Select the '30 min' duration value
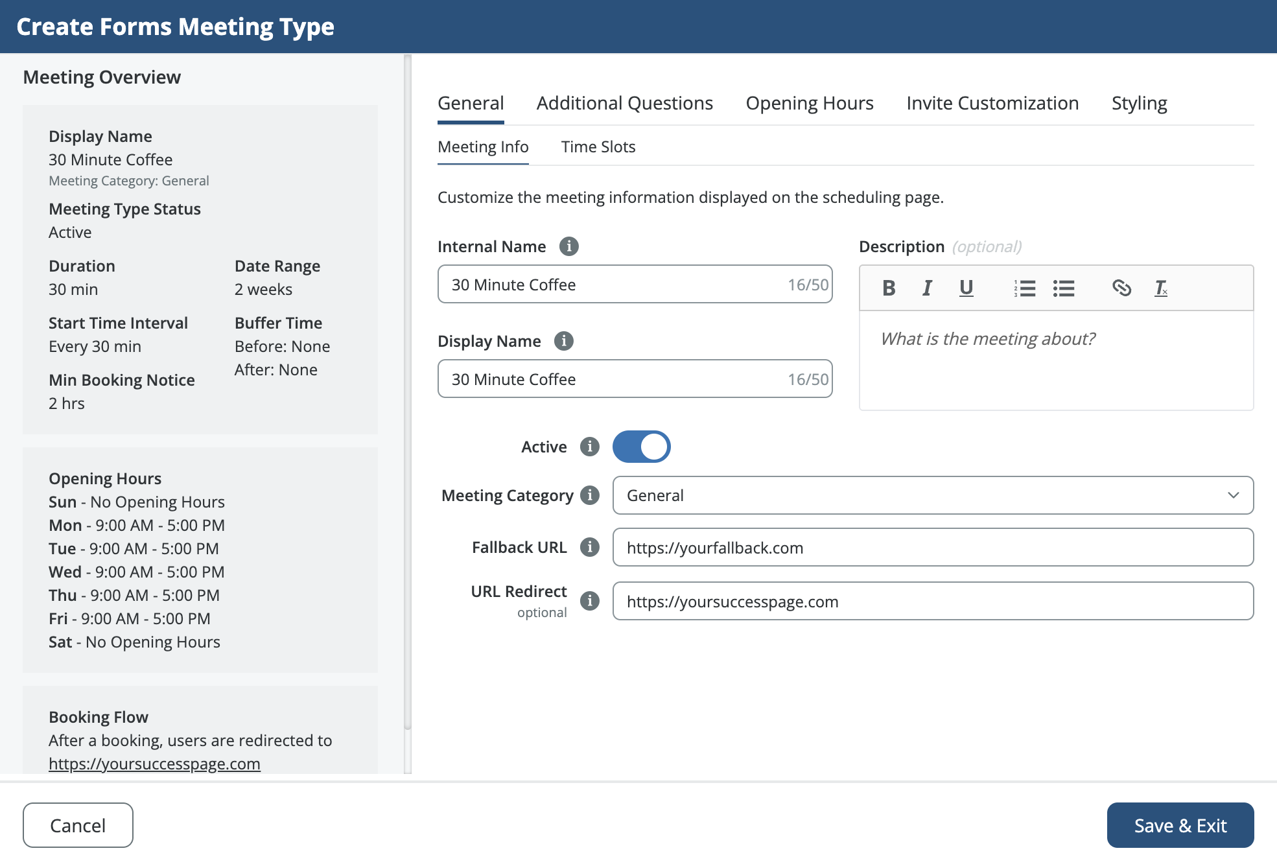The width and height of the screenshot is (1277, 866). point(73,289)
